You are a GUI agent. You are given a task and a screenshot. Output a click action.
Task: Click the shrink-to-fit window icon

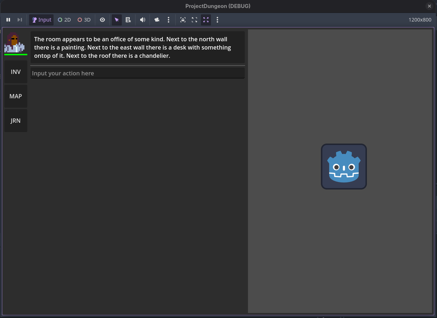[194, 20]
